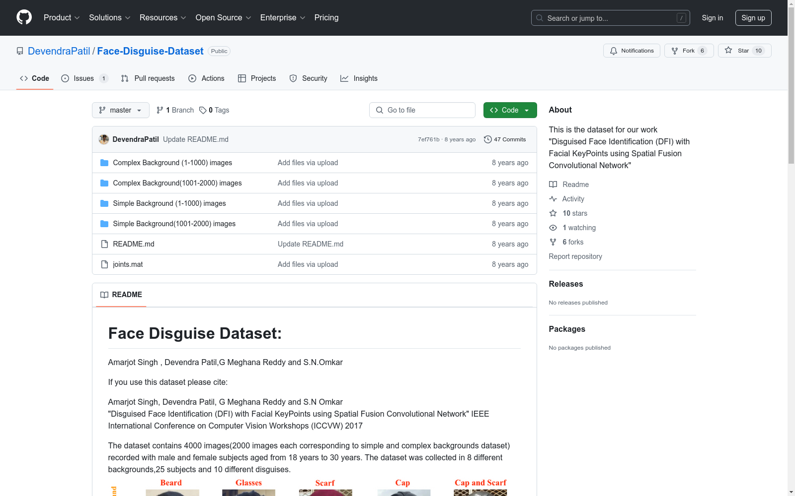Open commit hash 7ef761b

(x=429, y=139)
